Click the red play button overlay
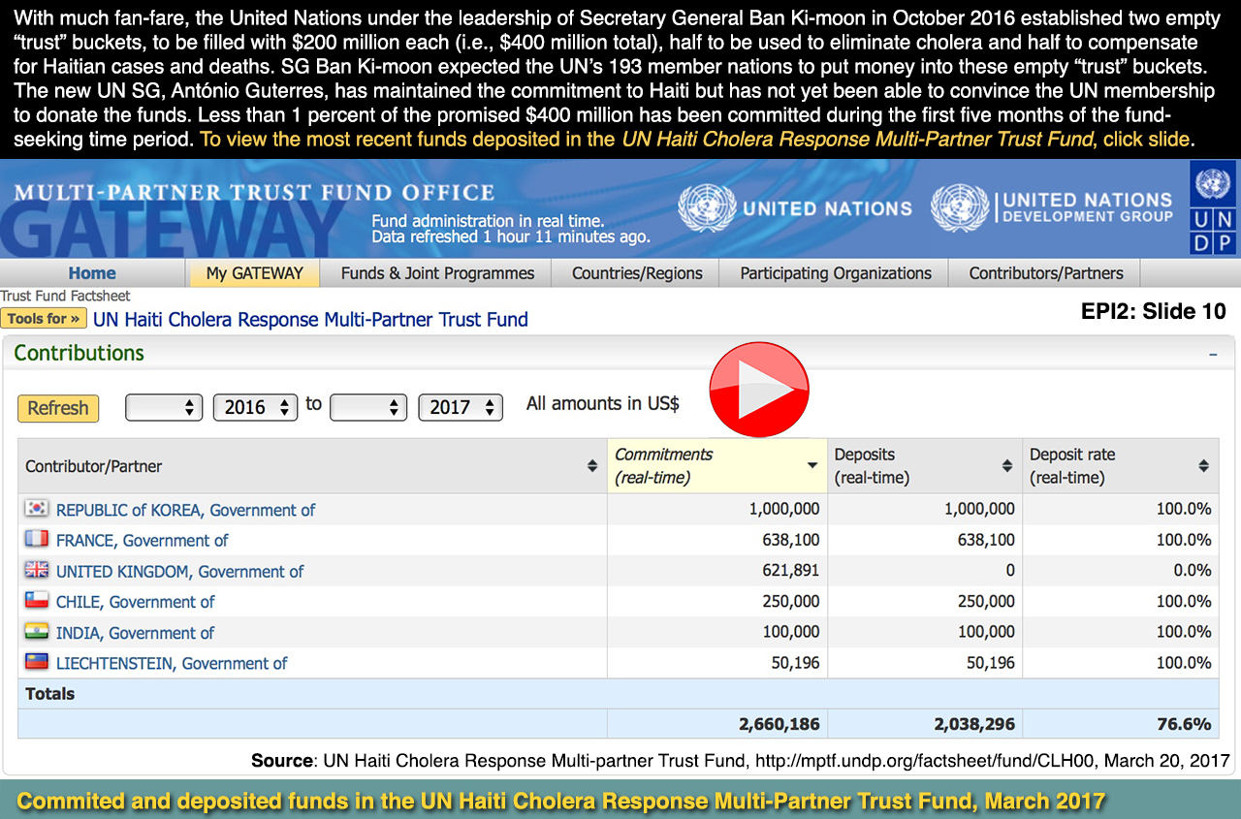The height and width of the screenshot is (819, 1241). click(759, 393)
